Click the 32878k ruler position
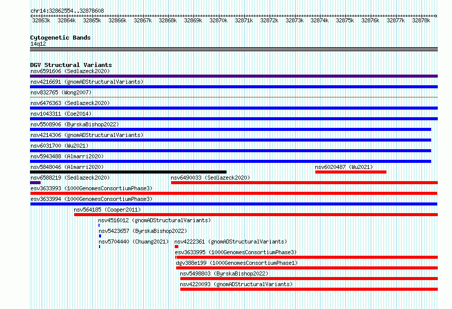 point(421,20)
